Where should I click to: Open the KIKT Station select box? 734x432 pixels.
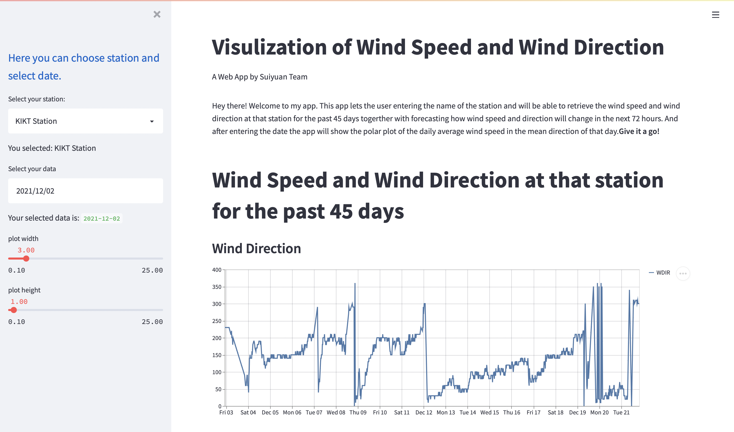[x=79, y=121]
